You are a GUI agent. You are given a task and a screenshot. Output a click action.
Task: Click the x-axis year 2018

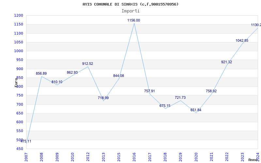point(165,157)
